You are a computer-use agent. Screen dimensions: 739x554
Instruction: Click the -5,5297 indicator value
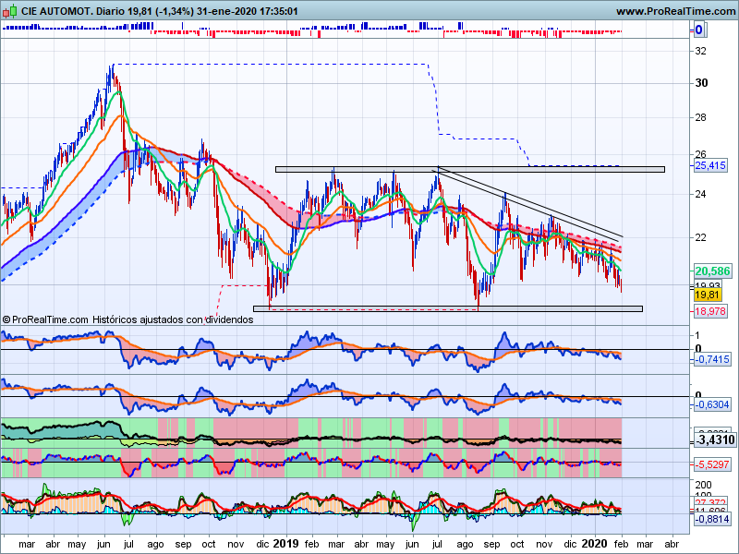tap(712, 464)
